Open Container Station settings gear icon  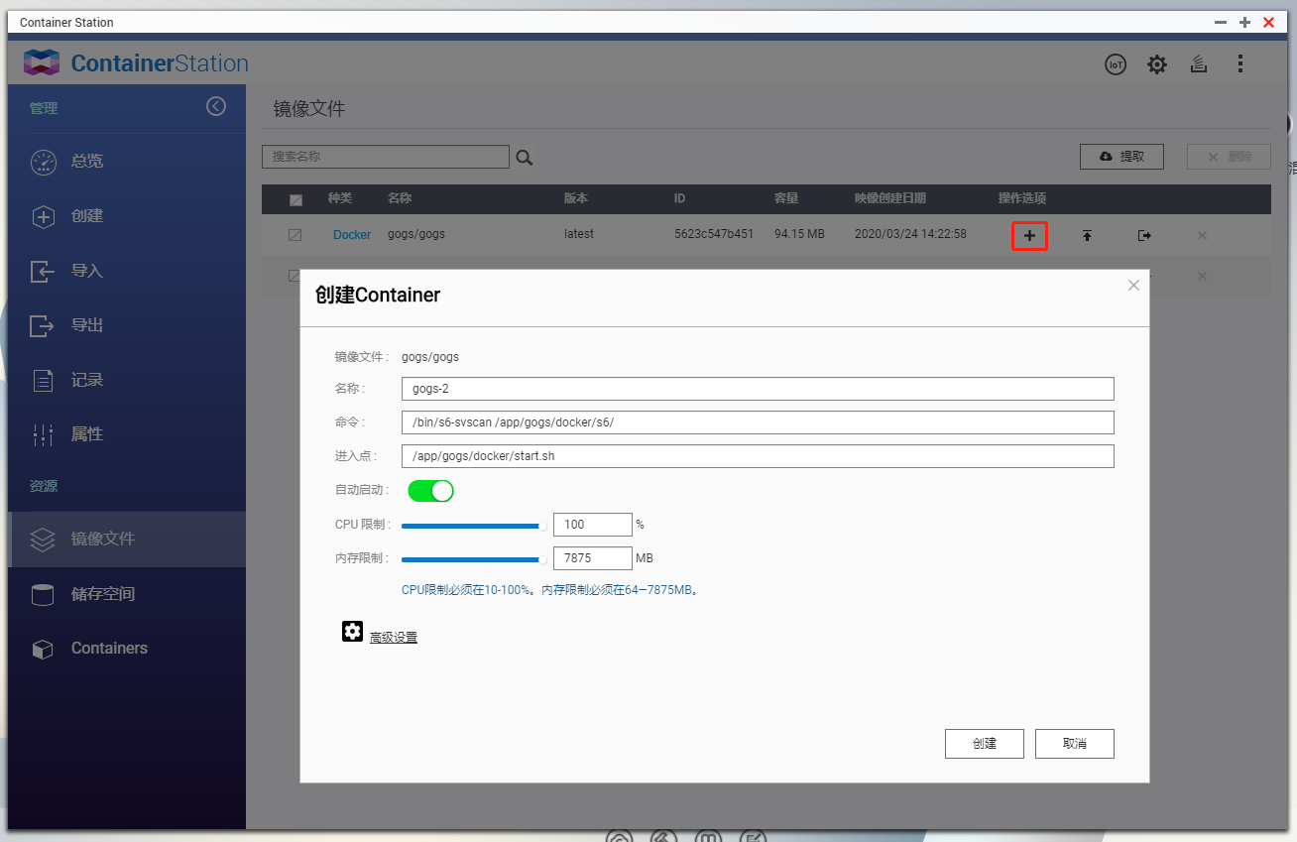[1156, 63]
